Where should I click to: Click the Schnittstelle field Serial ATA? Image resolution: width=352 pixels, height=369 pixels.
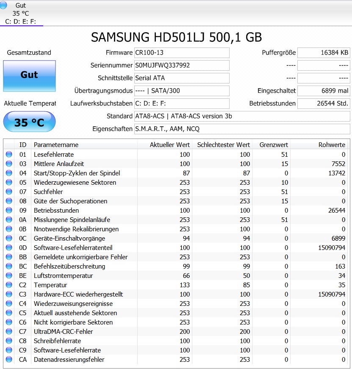[182, 78]
